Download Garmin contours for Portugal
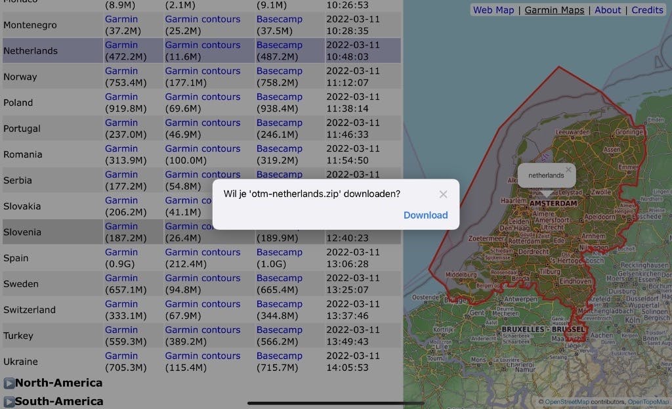Image resolution: width=672 pixels, height=409 pixels. point(203,123)
